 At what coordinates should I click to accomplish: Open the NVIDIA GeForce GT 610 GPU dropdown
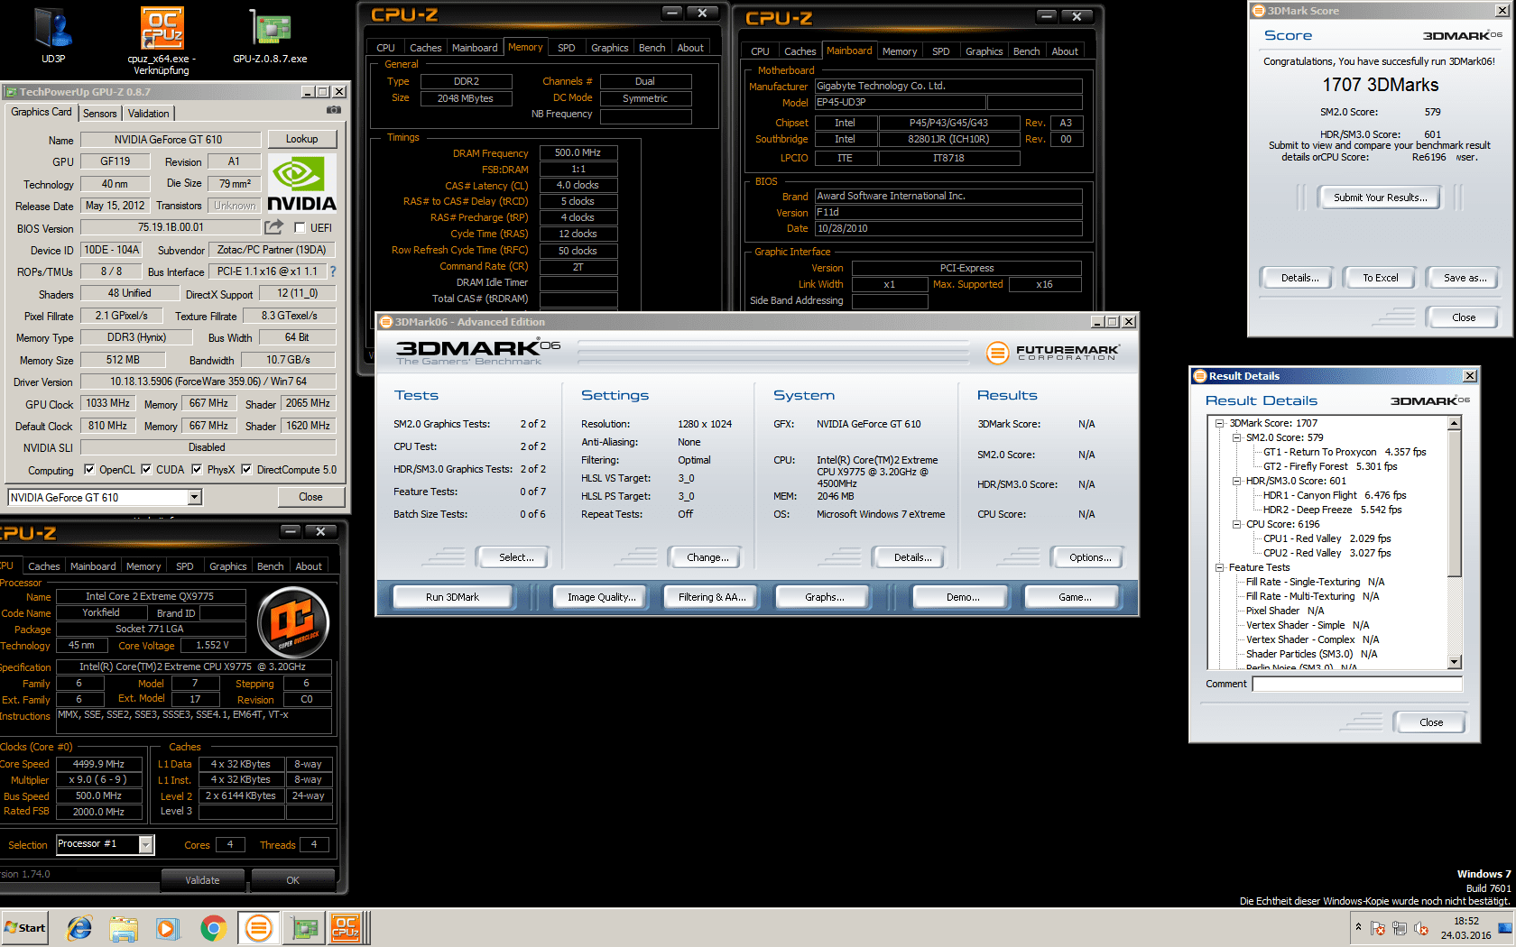click(x=194, y=497)
